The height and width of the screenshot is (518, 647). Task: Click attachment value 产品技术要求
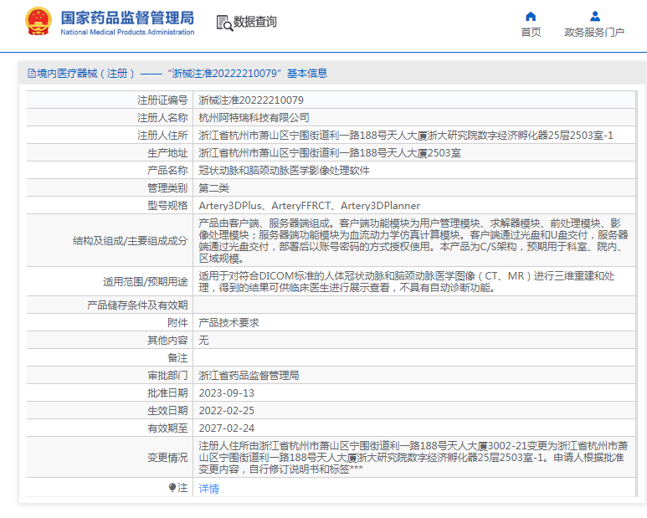[x=229, y=323]
